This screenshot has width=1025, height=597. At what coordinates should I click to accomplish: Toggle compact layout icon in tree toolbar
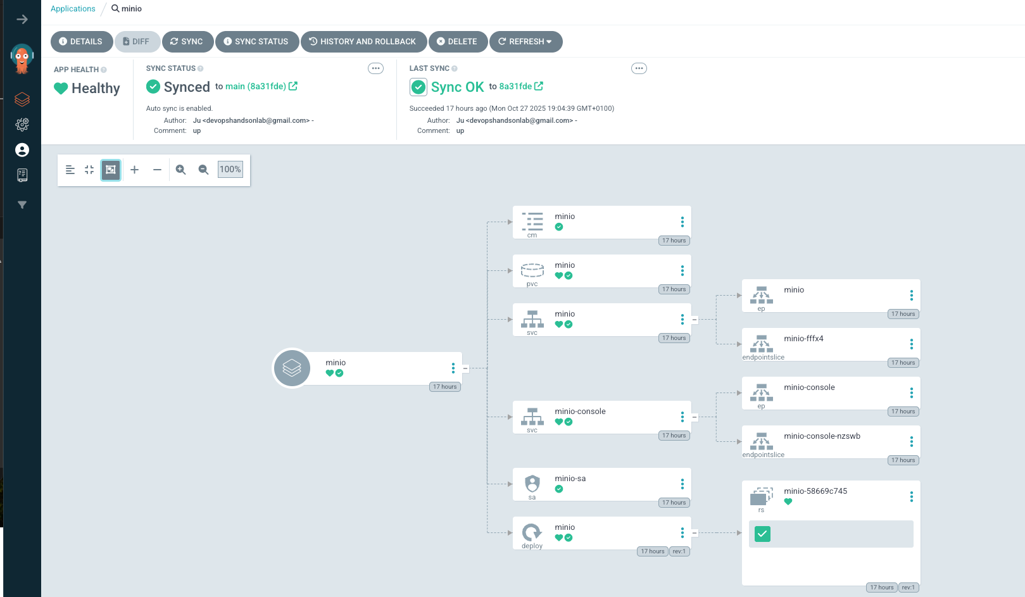[89, 170]
